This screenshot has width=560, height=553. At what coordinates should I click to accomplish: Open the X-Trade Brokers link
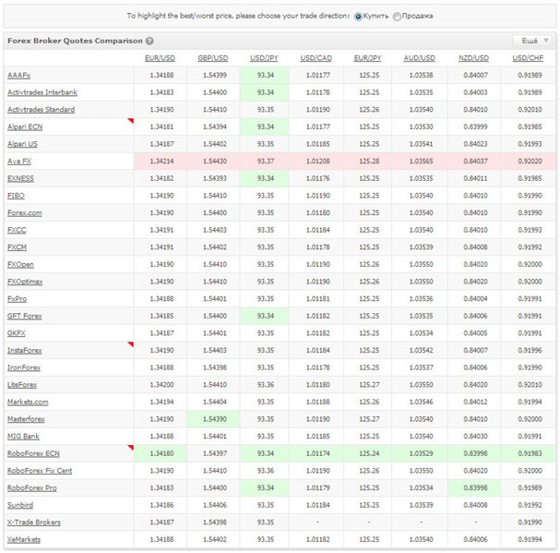pyautogui.click(x=33, y=523)
